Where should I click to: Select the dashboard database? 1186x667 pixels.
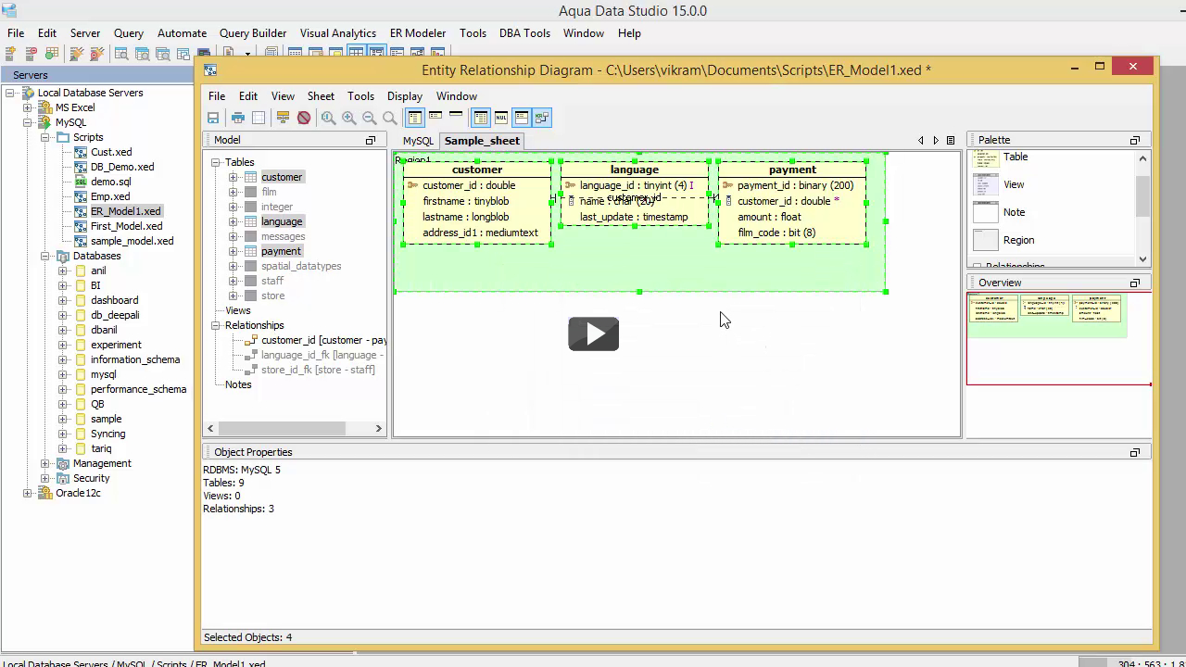coord(114,300)
